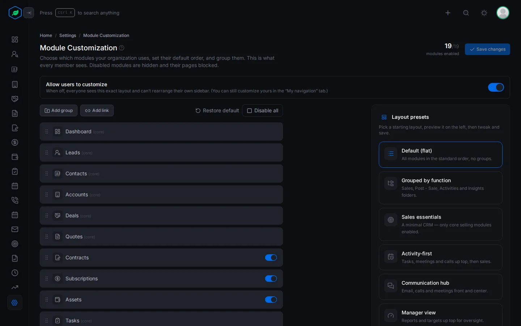Select the Default (flat) layout preset
Viewport: 521px width, 326px height.
441,155
